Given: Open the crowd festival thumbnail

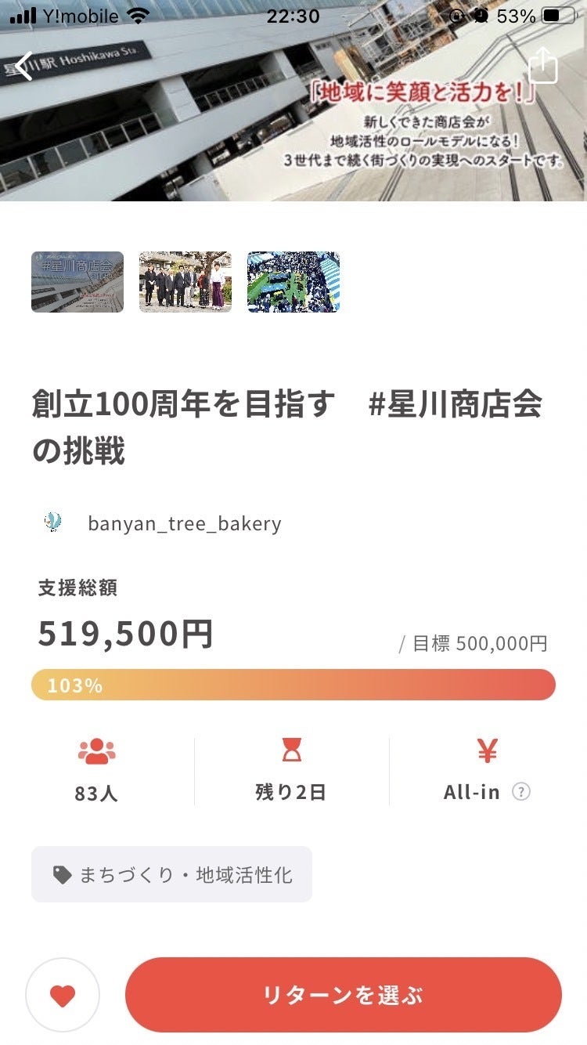Looking at the screenshot, I should coord(293,282).
